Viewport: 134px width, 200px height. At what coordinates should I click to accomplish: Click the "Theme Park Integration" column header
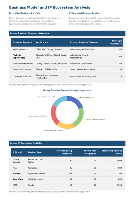[x=90, y=152]
